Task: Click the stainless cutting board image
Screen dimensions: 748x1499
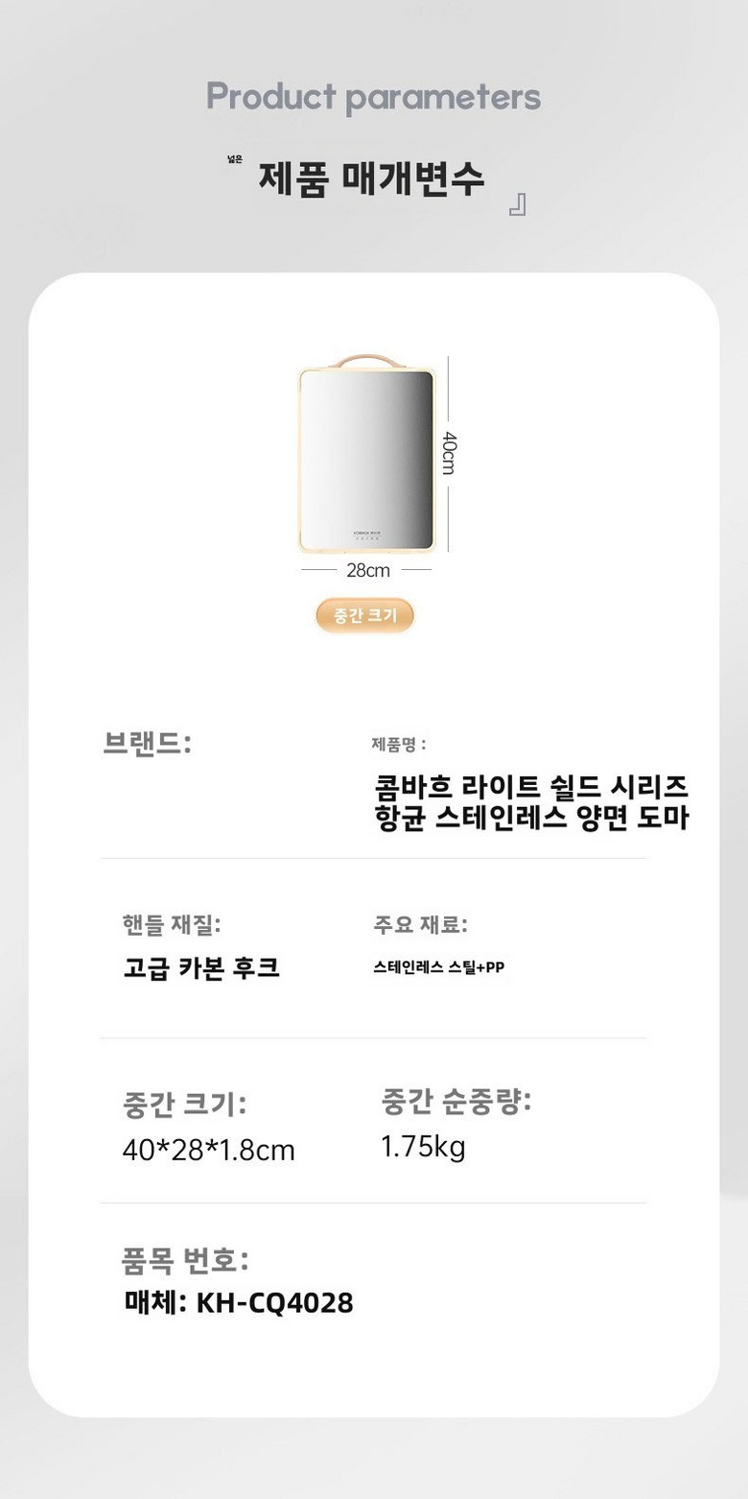Action: coord(367,459)
